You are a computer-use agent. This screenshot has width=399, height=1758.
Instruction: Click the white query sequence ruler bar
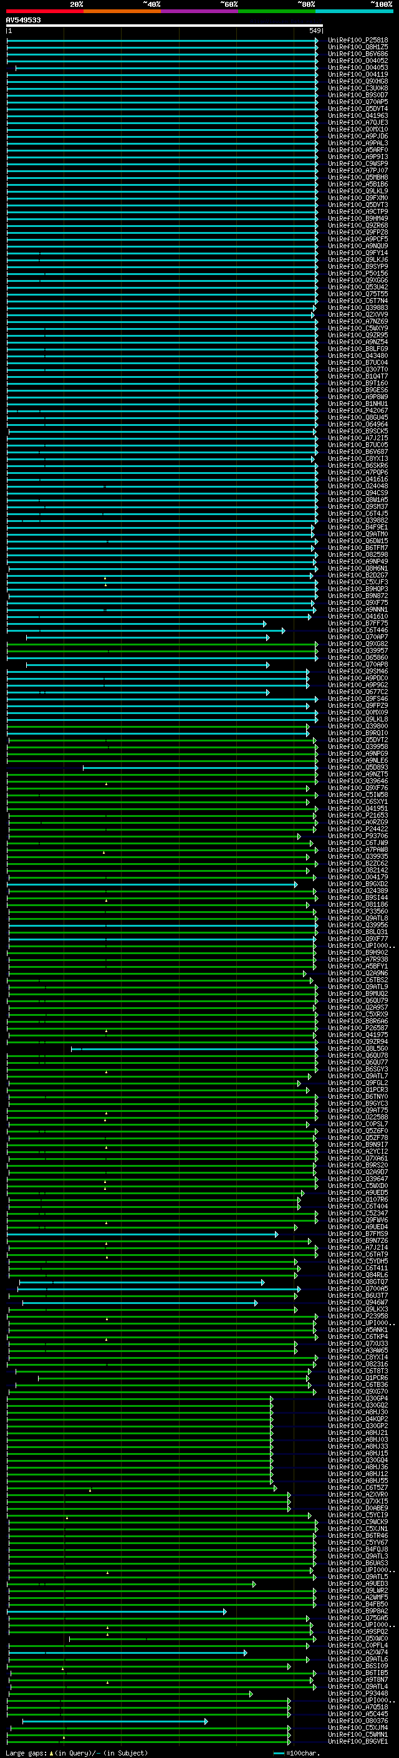[x=165, y=26]
